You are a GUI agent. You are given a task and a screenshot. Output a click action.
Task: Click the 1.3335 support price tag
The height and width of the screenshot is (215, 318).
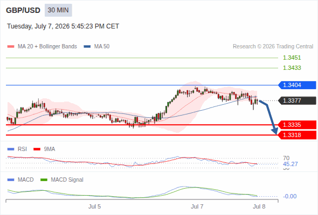(x=297, y=125)
